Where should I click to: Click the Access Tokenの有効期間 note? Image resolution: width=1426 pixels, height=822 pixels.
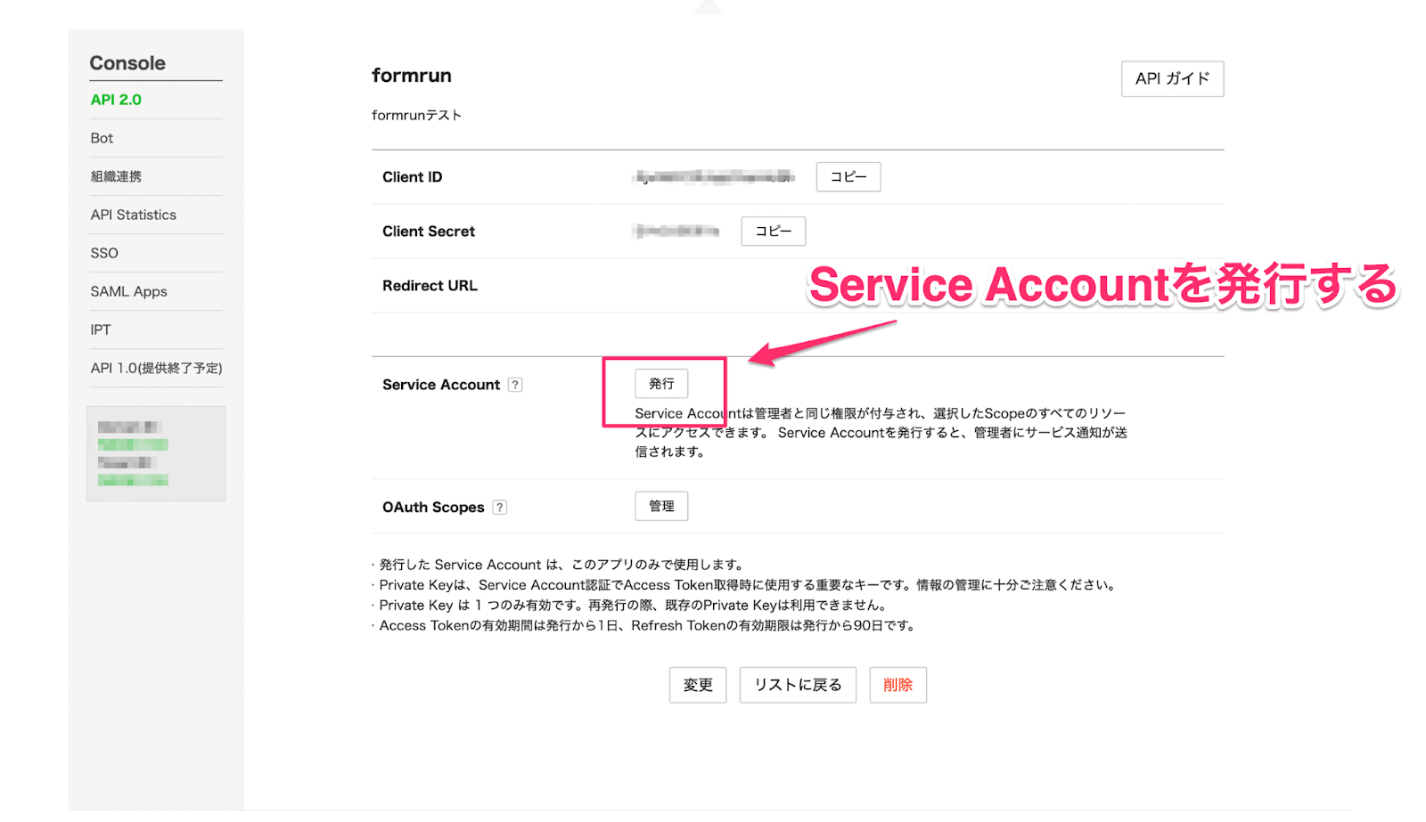645,626
